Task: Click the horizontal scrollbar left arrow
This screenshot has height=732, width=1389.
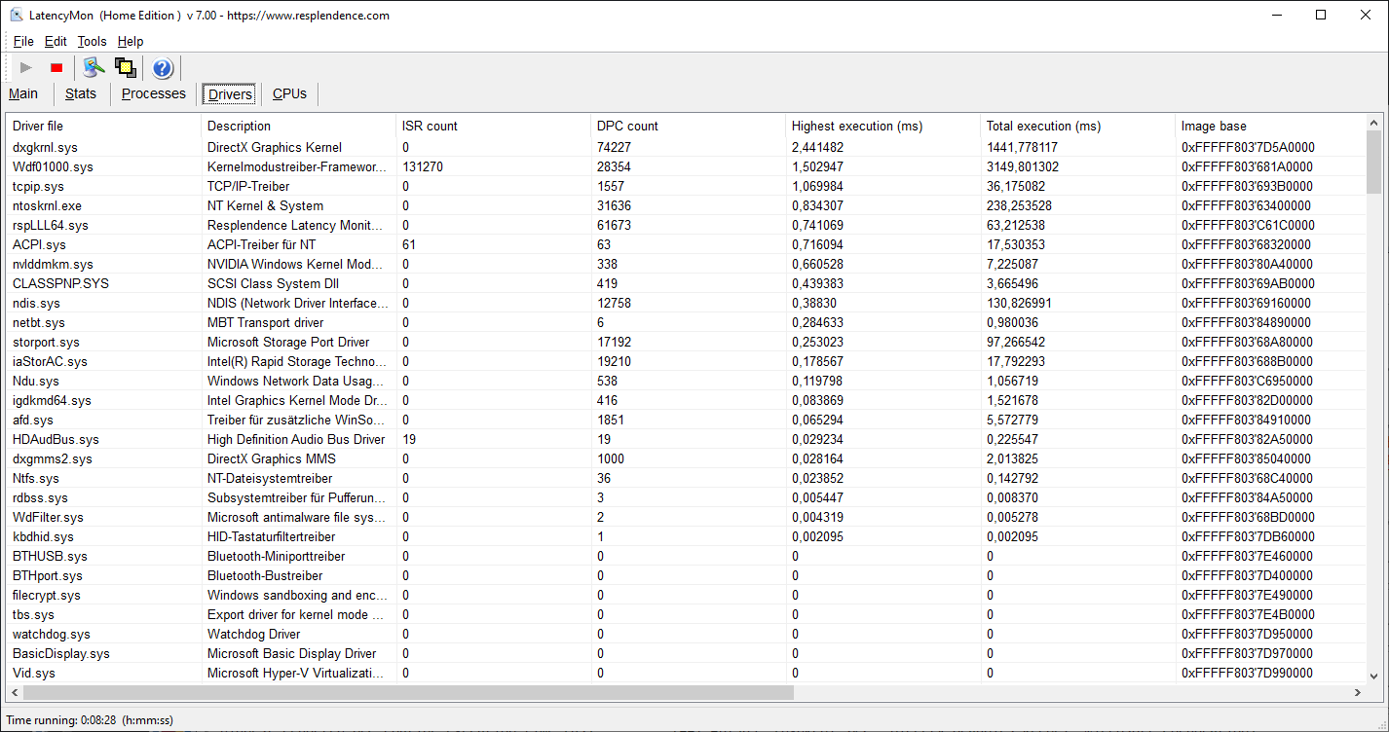Action: tap(15, 692)
